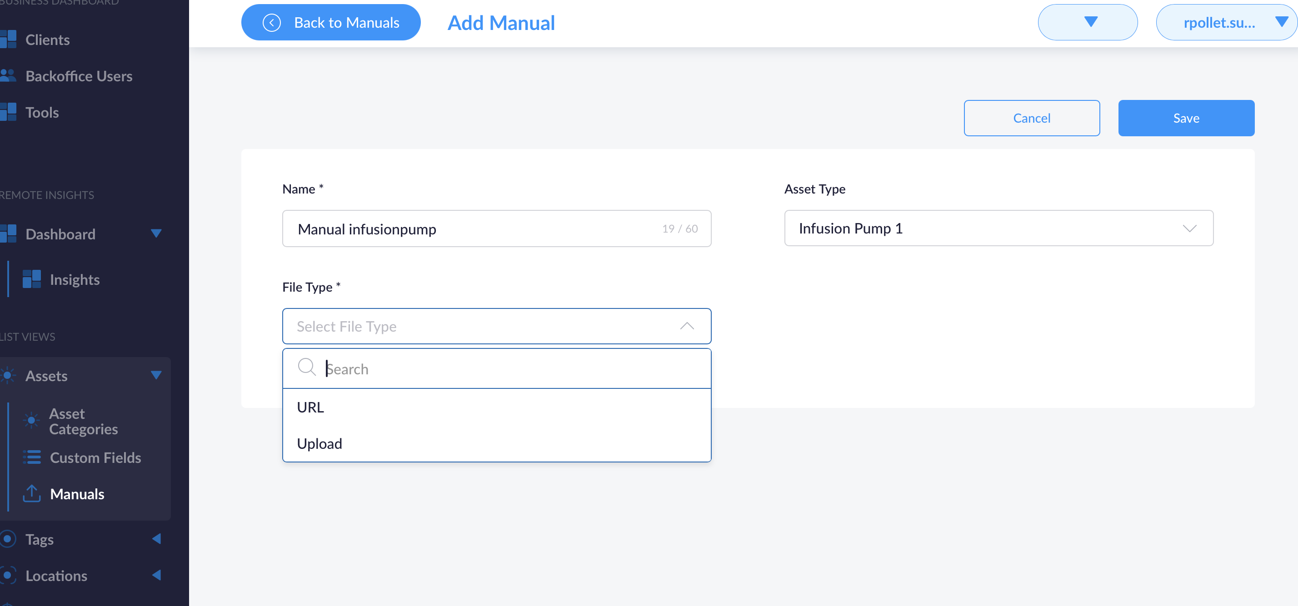1298x606 pixels.
Task: Click the Custom Fields list icon
Action: 32,457
